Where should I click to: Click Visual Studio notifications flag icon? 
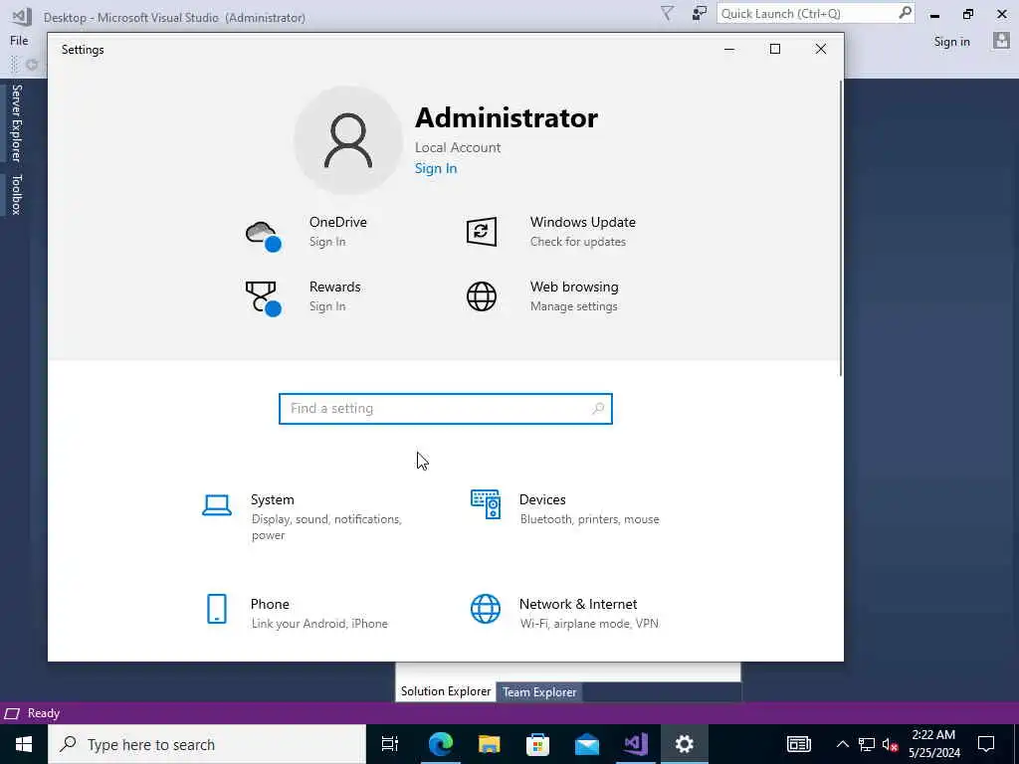667,13
